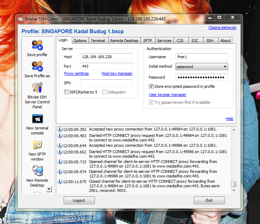Click the Bitvise title bar app icon
The width and height of the screenshot is (260, 224).
point(21,19)
